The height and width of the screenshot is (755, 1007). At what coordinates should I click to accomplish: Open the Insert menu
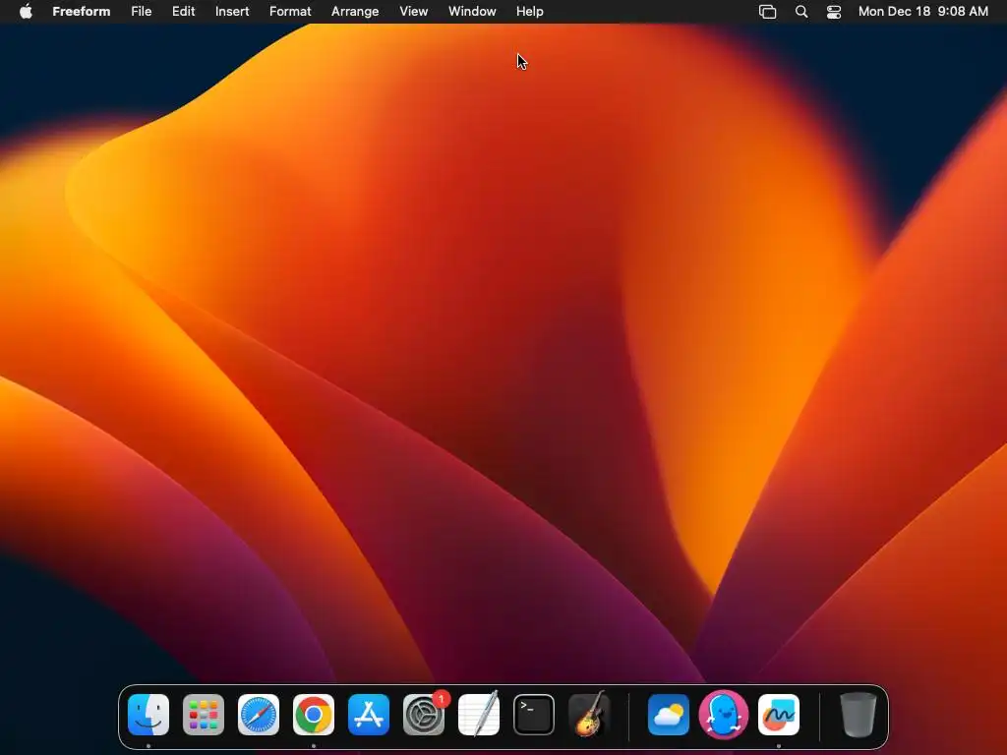pyautogui.click(x=232, y=12)
